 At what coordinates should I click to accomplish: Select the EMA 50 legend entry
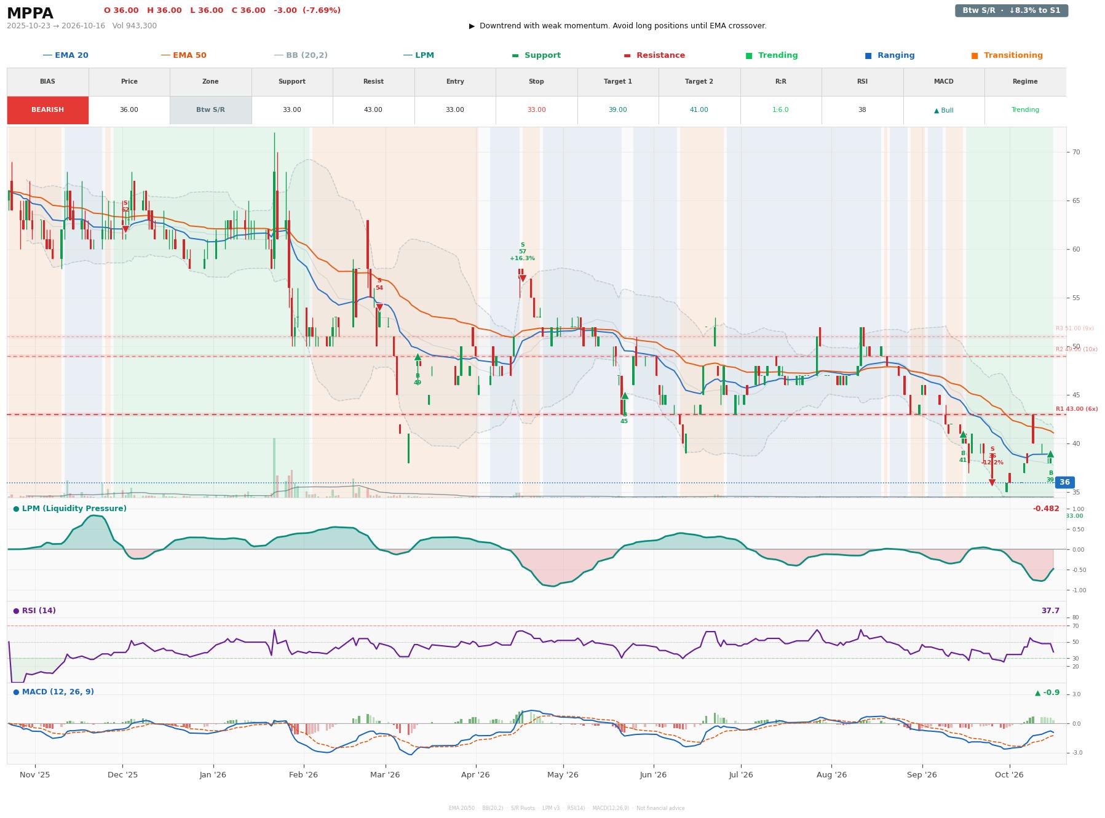[184, 55]
